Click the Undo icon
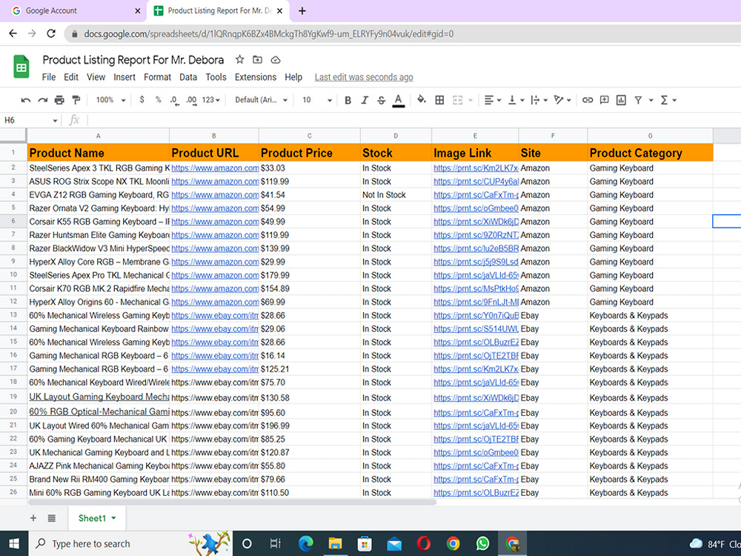The image size is (741, 556). (26, 100)
